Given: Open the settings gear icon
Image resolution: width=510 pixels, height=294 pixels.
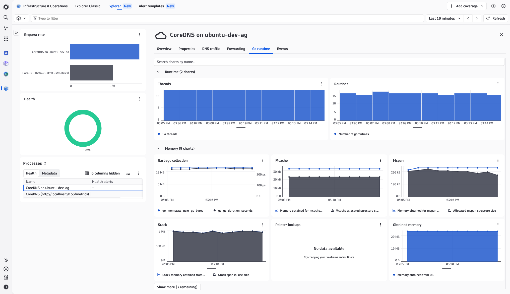Looking at the screenshot, I should 493,6.
